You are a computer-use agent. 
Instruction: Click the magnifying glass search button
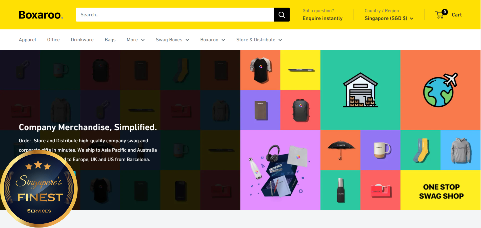coord(282,15)
